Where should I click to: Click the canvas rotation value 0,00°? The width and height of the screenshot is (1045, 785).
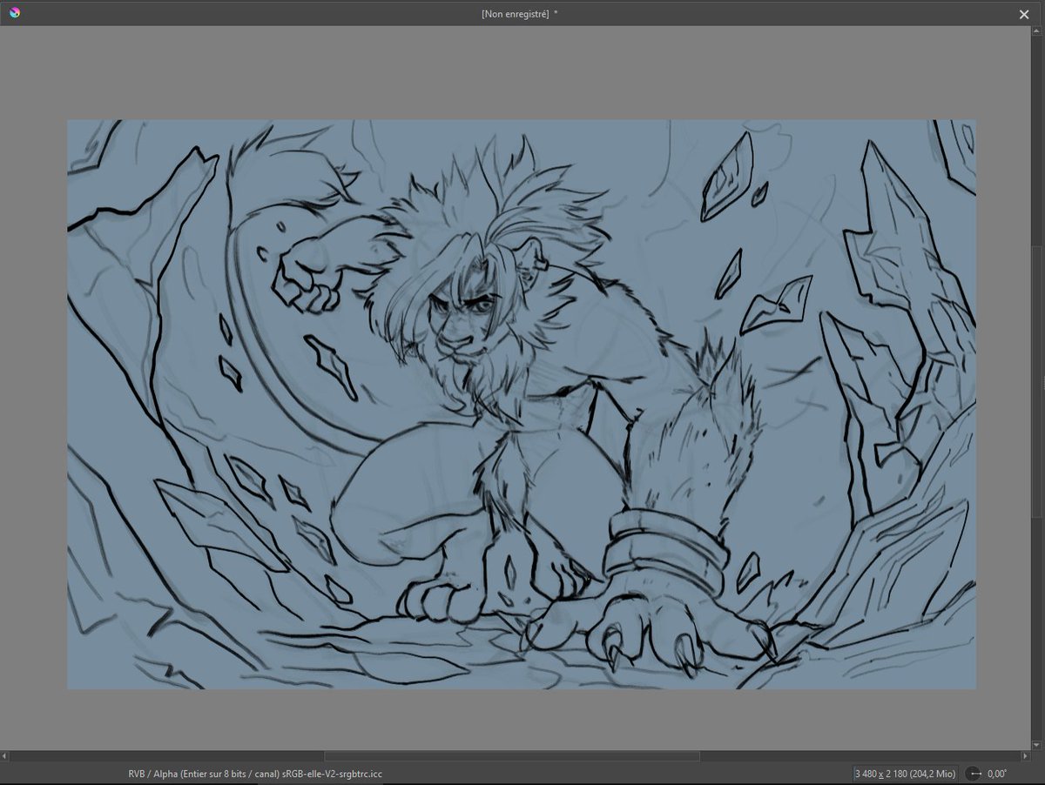tap(996, 773)
